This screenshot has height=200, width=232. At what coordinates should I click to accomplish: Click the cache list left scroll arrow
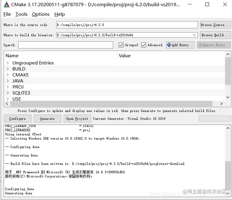point(7,104)
